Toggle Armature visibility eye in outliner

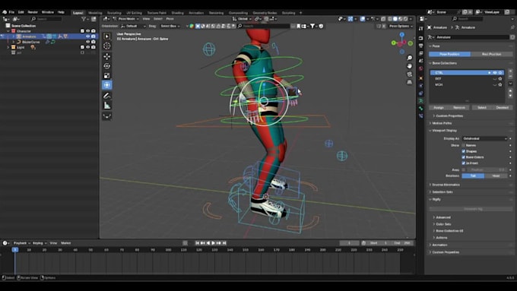(87, 36)
